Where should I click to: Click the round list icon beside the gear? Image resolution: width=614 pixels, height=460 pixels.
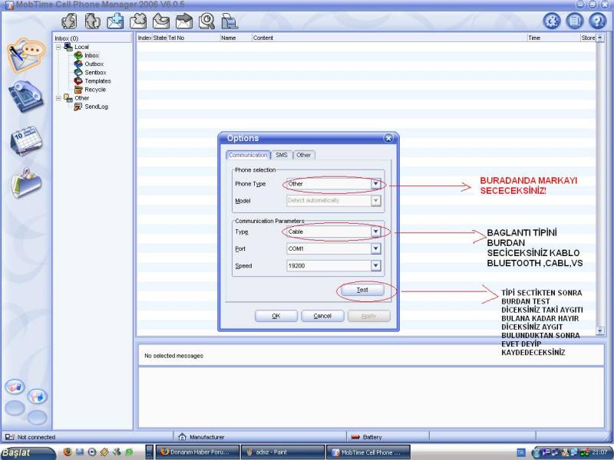click(x=574, y=21)
